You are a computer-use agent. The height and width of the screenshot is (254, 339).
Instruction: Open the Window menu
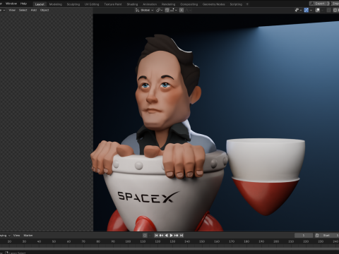click(x=11, y=4)
